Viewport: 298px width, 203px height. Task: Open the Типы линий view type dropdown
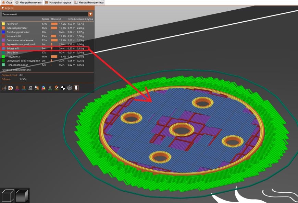(45, 14)
